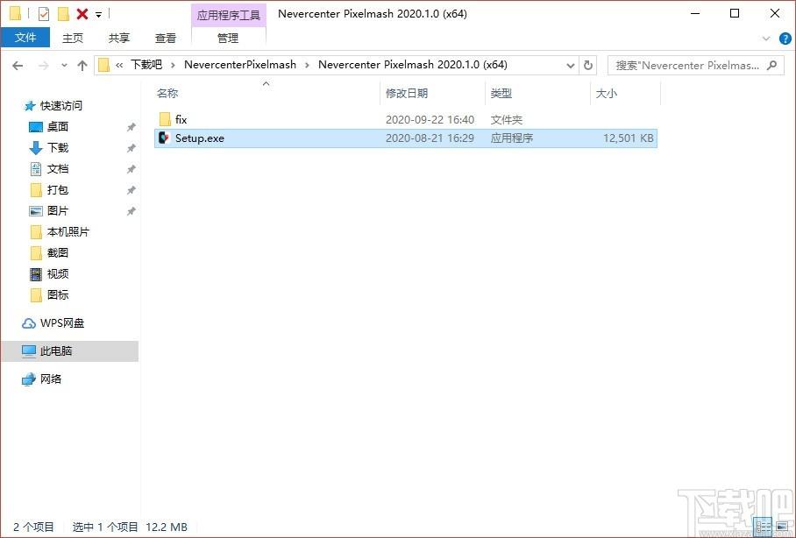Click the new folder icon in the quick access toolbar
This screenshot has width=796, height=538.
pyautogui.click(x=63, y=14)
